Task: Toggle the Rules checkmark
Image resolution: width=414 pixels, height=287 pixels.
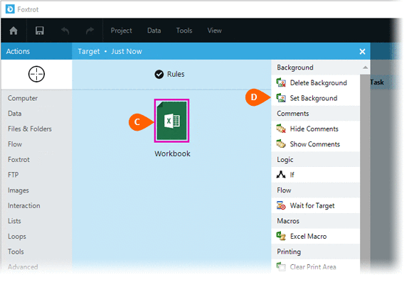Action: (159, 75)
